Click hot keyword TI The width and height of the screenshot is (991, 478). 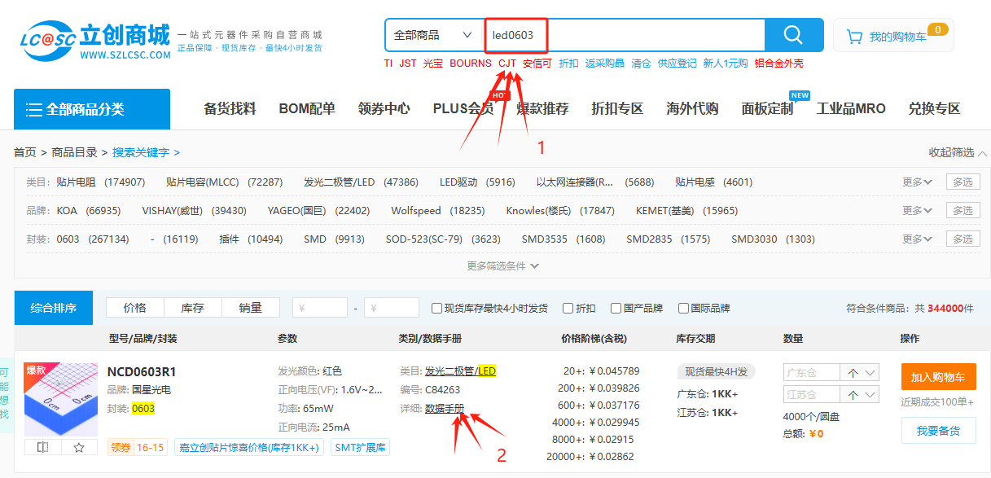[x=388, y=63]
